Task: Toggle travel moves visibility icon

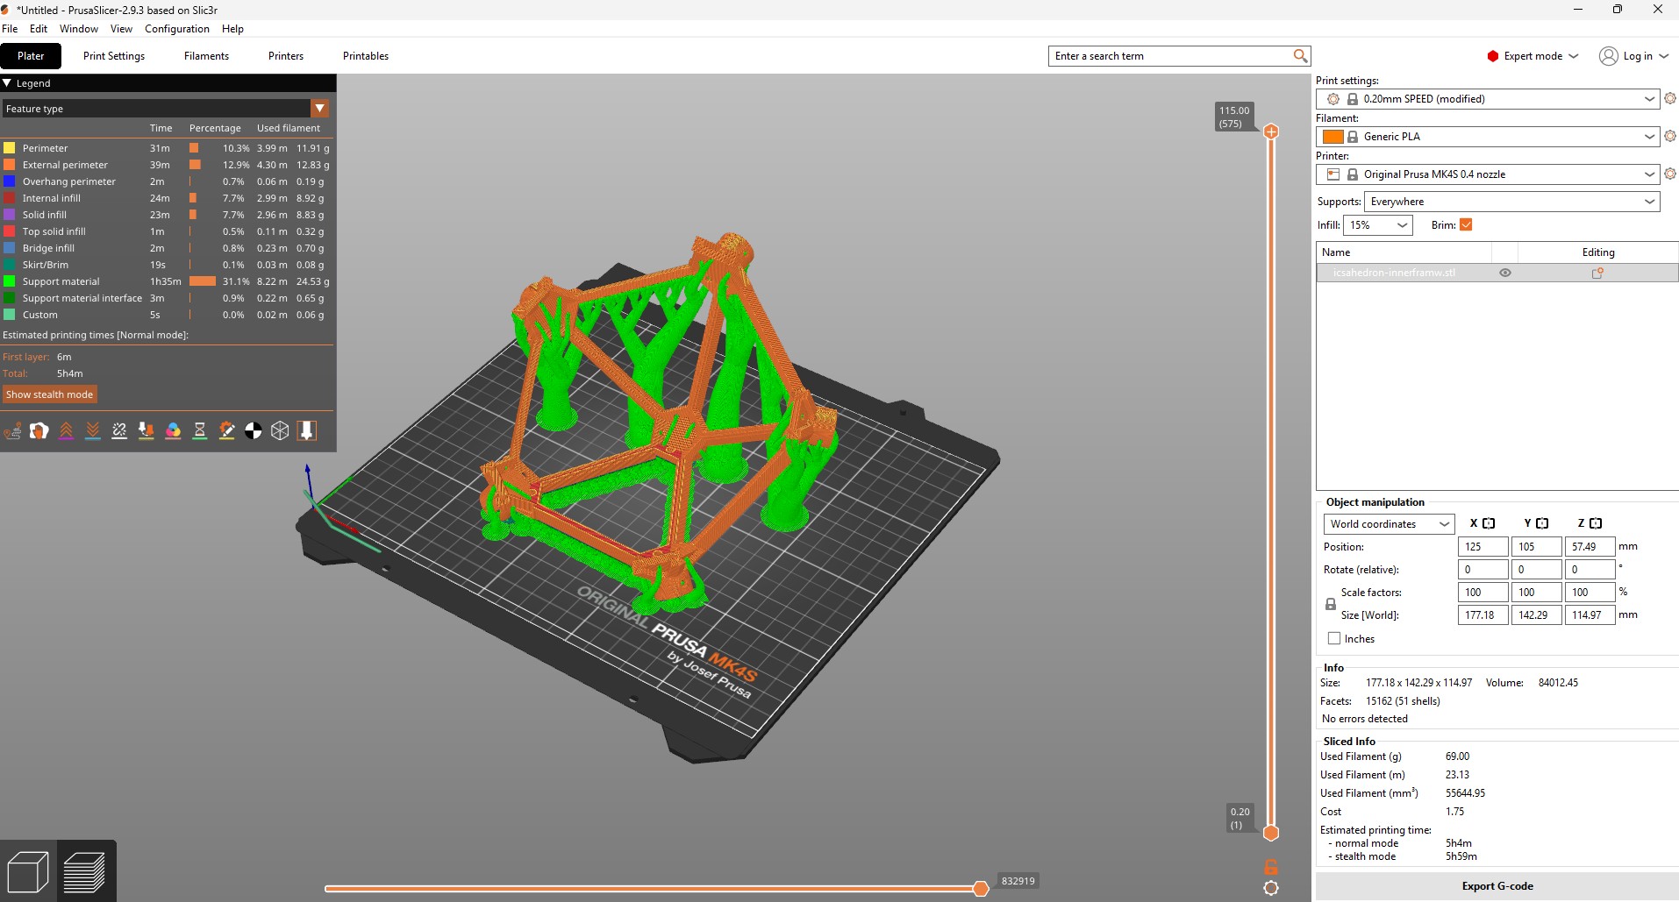Action: point(13,430)
